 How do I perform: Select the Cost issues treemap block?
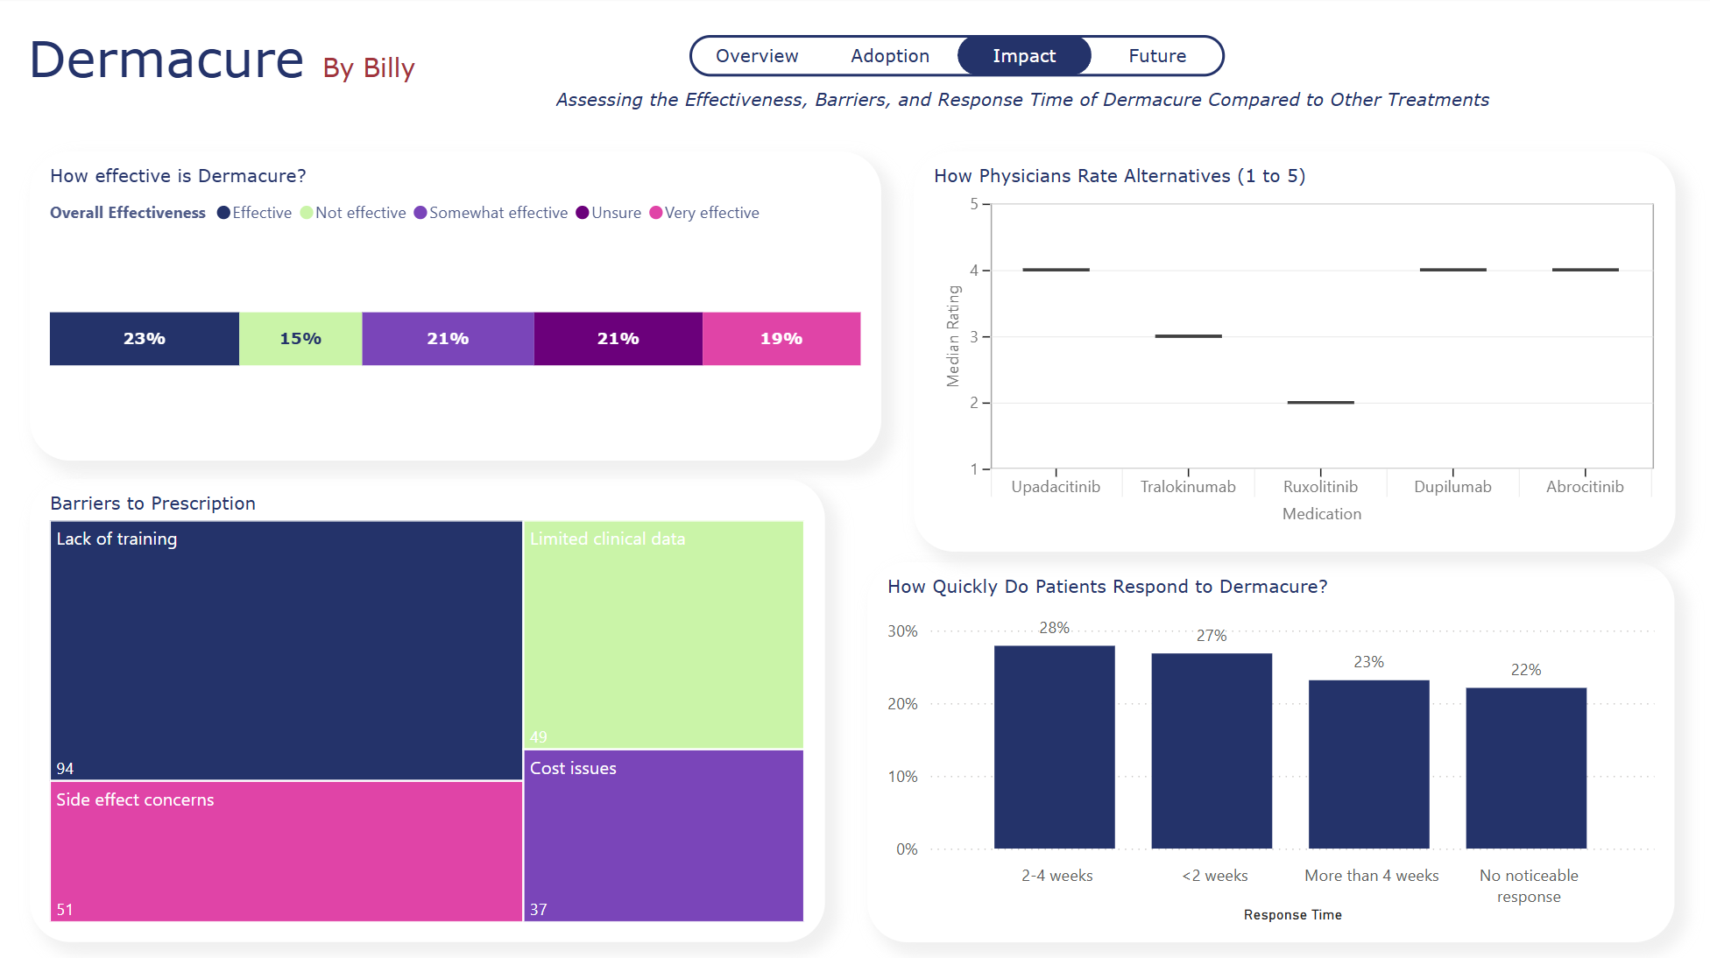click(664, 834)
